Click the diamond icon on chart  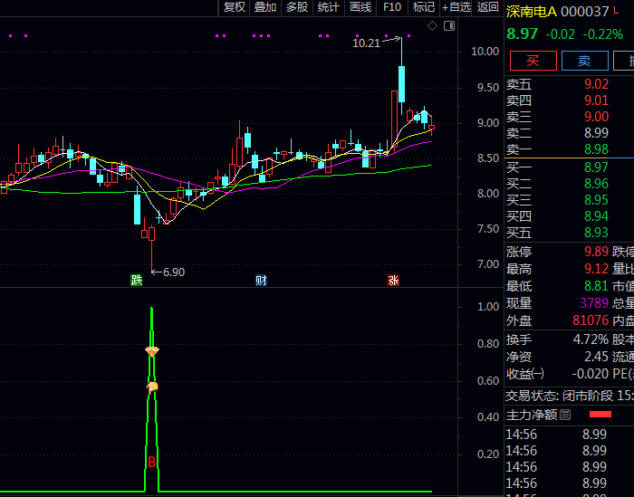click(x=432, y=26)
